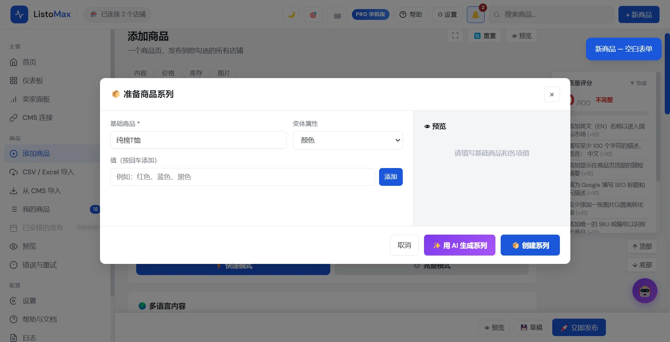This screenshot has width=670, height=342.
Task: Click the keyboard shortcuts icon
Action: click(x=337, y=15)
